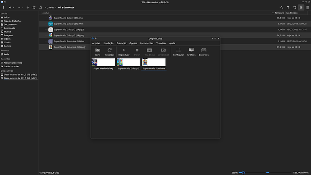Open the sort dropdown beside Nome column

273,13
